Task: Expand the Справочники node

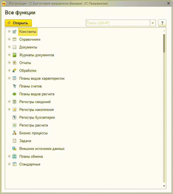Action: click(9, 39)
